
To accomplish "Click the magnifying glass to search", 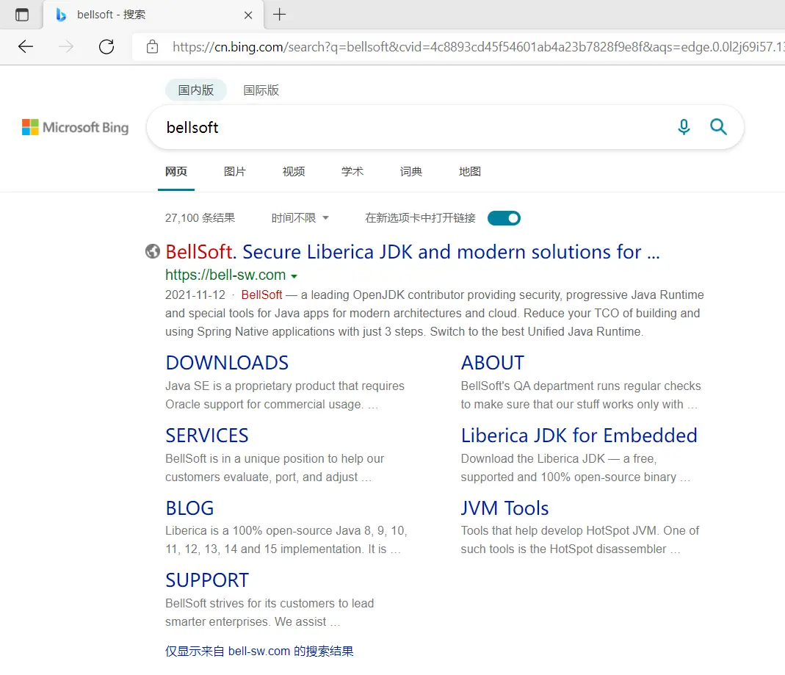I will [x=718, y=126].
